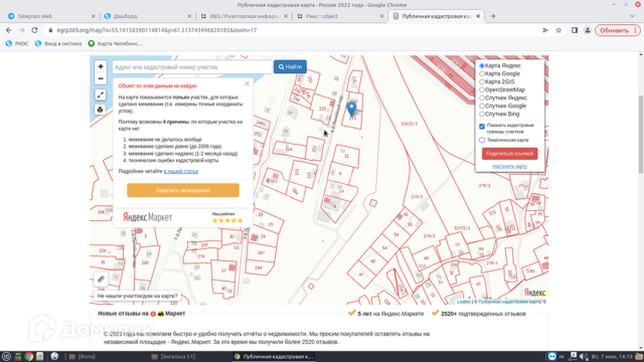Open the [Фото] taskbar window

(82, 356)
